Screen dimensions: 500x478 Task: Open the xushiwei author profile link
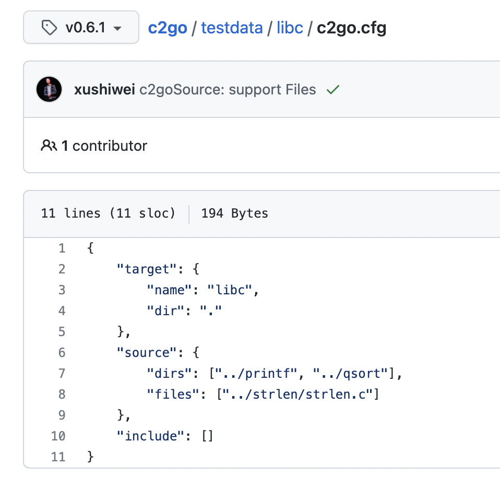104,90
